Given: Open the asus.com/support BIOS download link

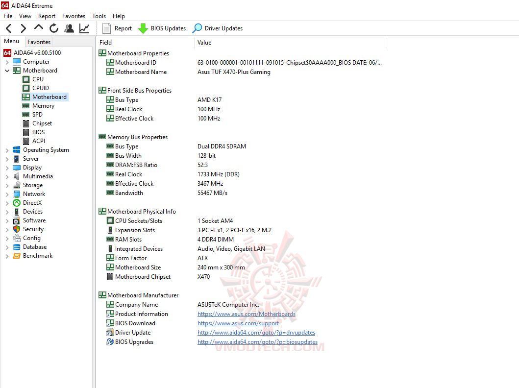Looking at the screenshot, I should click(238, 323).
